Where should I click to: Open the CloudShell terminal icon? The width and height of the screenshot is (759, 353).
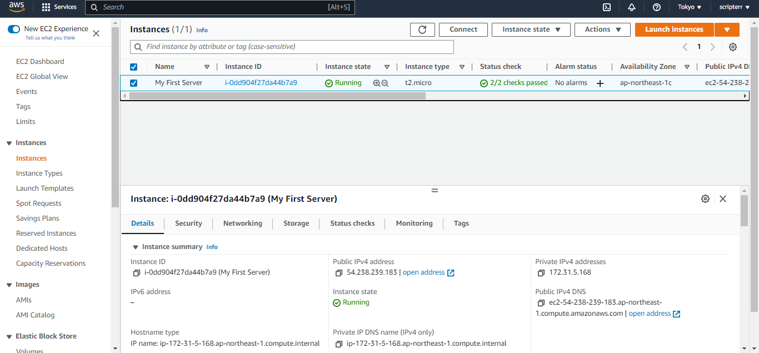tap(607, 7)
